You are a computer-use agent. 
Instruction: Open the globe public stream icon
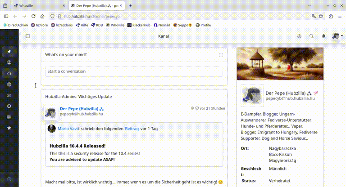(x=9, y=85)
